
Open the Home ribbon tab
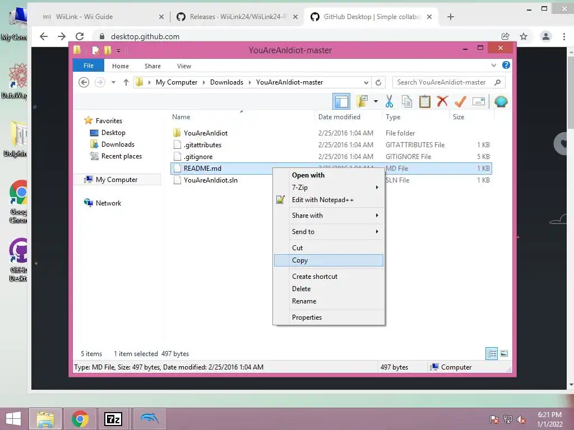point(121,66)
